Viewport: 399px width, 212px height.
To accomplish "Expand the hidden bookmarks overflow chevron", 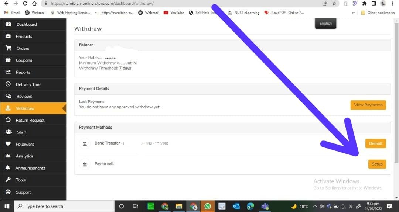I will tap(354, 13).
